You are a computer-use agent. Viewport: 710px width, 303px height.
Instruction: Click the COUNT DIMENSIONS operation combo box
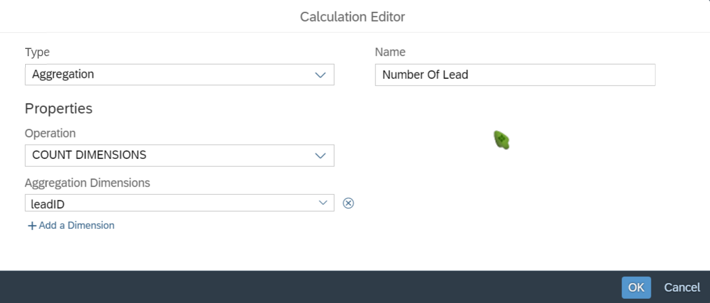180,155
